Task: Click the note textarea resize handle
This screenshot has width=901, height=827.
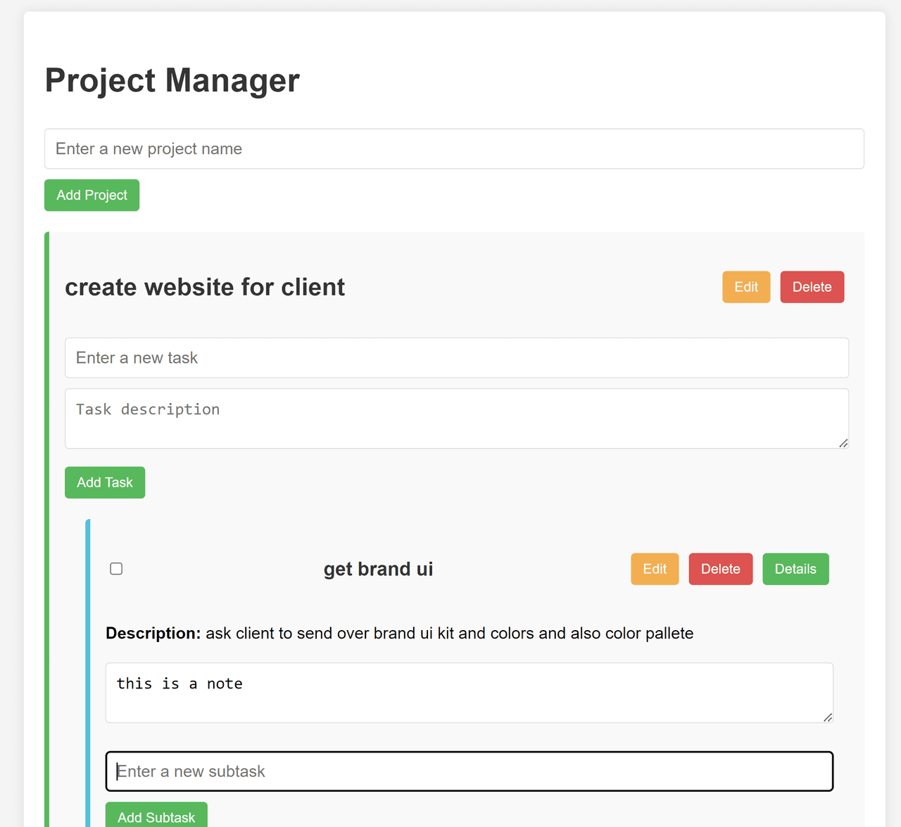Action: pos(828,717)
